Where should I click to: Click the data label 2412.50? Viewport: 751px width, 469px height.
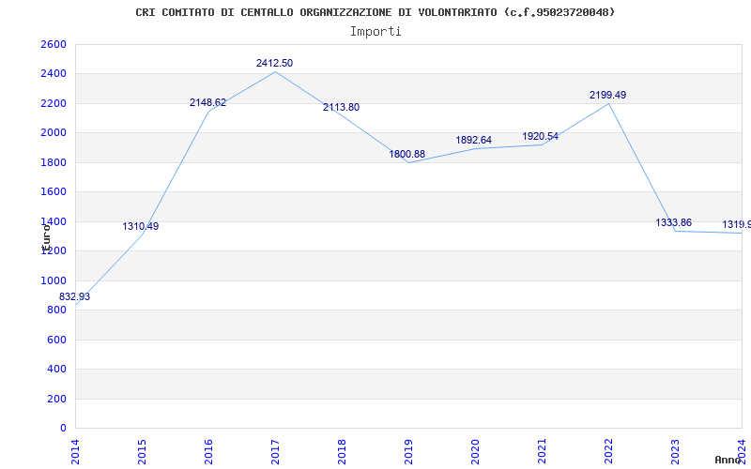(274, 63)
